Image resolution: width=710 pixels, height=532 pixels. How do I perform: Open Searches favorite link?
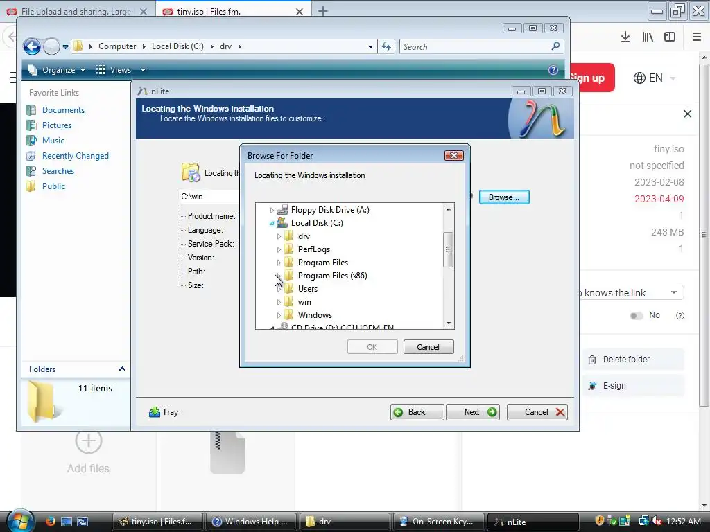58,171
